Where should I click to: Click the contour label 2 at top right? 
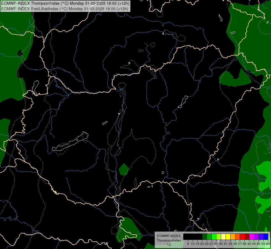click(x=267, y=22)
